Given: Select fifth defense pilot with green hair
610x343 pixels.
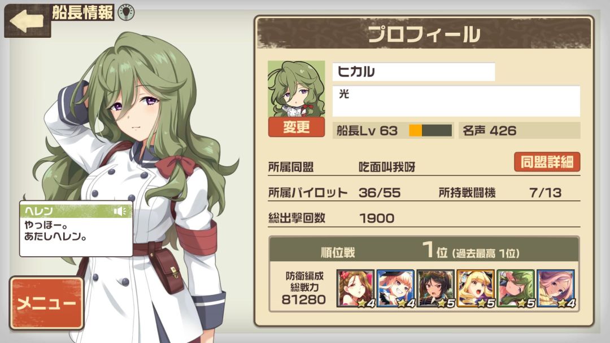Looking at the screenshot, I should [x=516, y=288].
